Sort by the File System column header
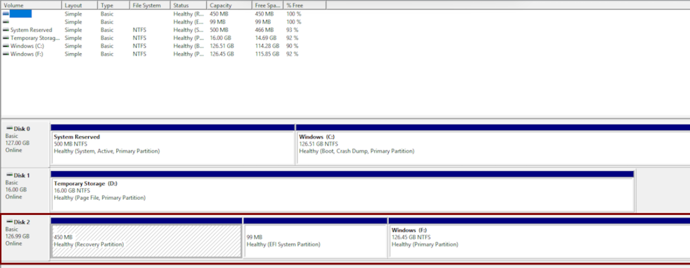Image resolution: width=690 pixels, height=268 pixels. 150,5
